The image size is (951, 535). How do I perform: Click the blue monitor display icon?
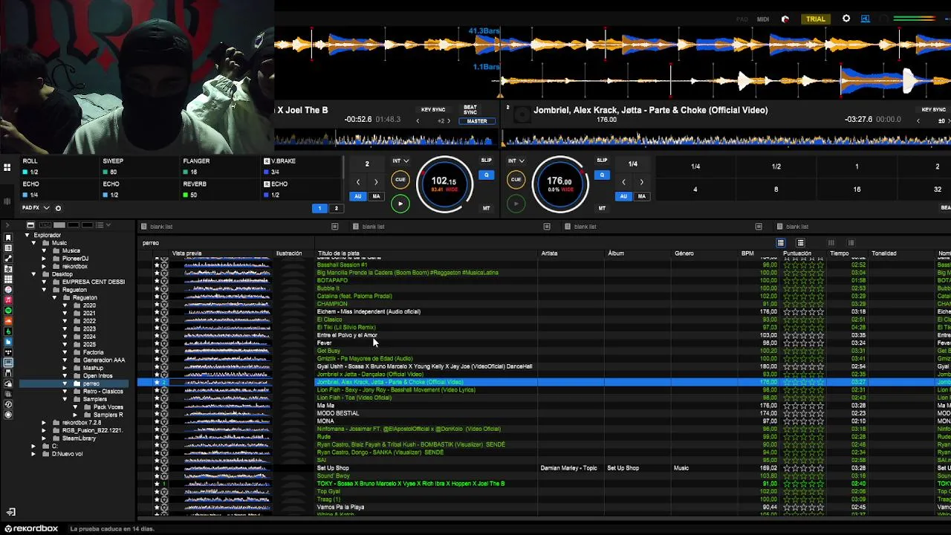866,19
